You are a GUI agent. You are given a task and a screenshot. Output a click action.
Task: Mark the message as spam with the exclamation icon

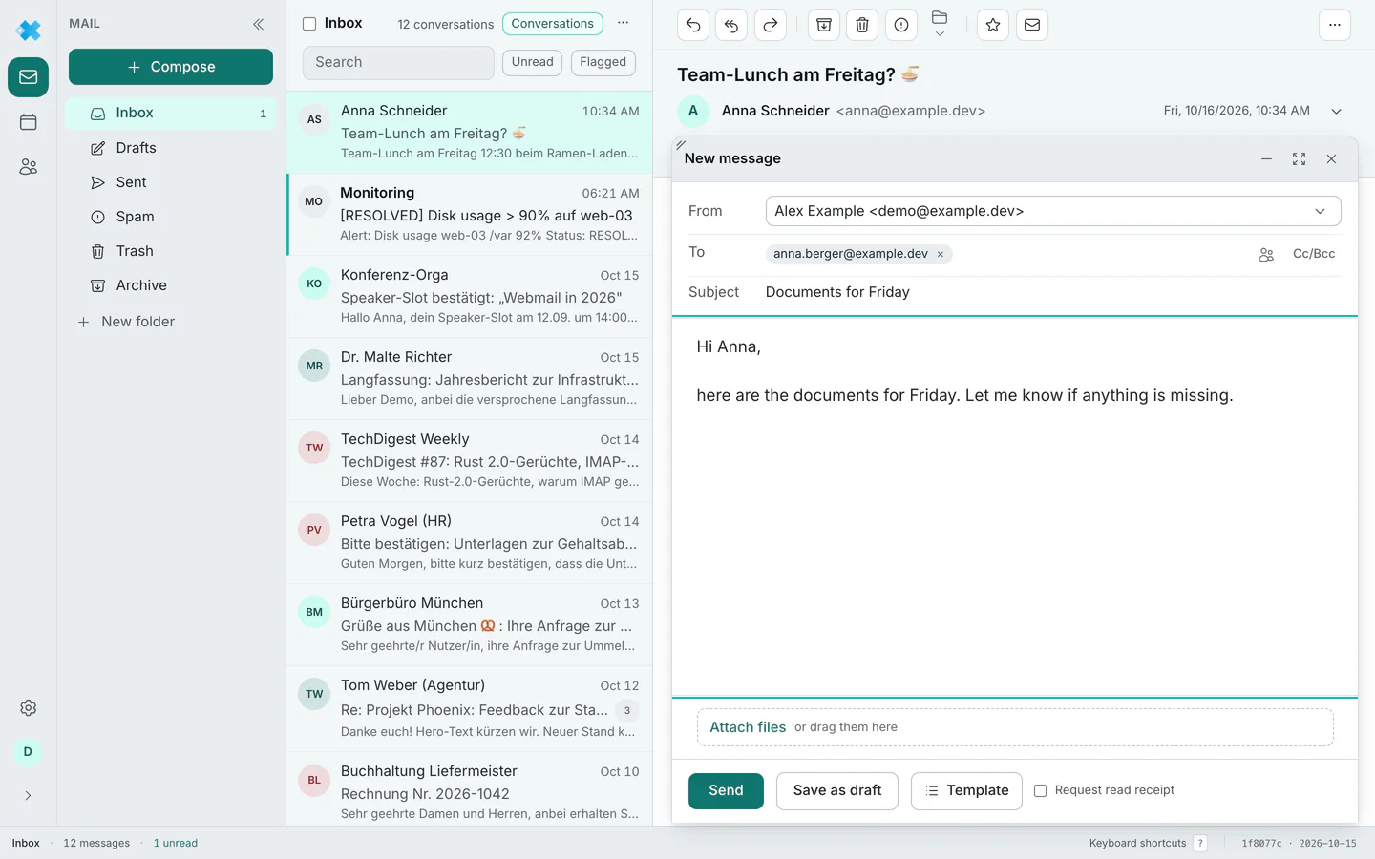pos(901,25)
